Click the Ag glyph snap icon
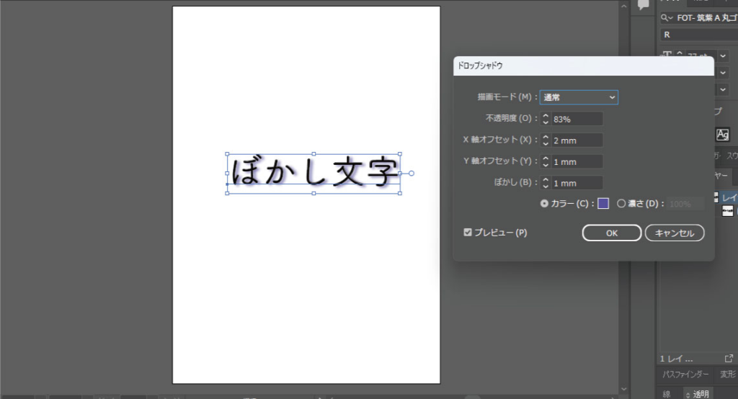The image size is (738, 399). point(722,135)
